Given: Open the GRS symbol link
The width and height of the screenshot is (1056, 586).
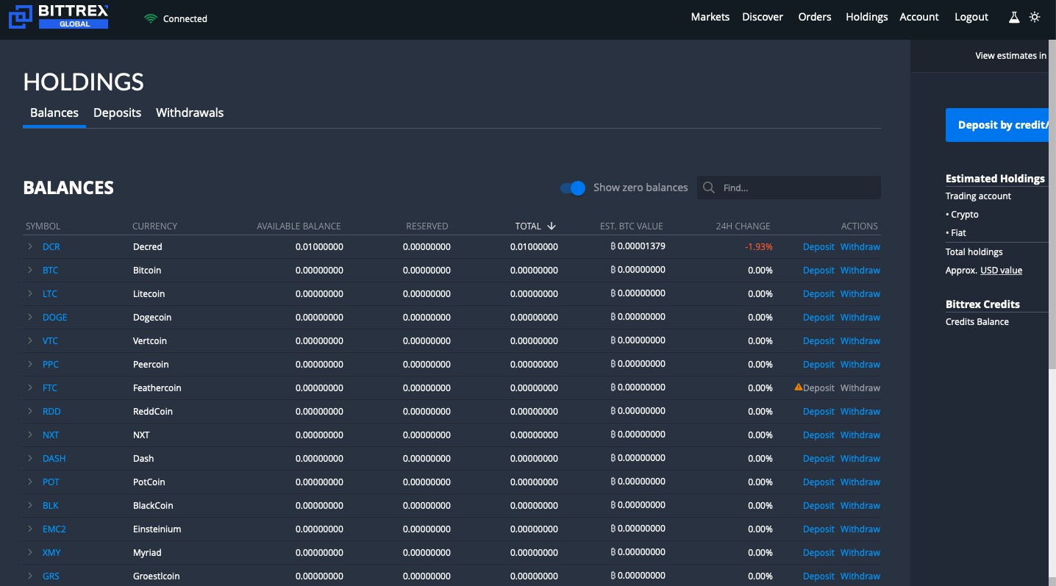Looking at the screenshot, I should coord(51,576).
